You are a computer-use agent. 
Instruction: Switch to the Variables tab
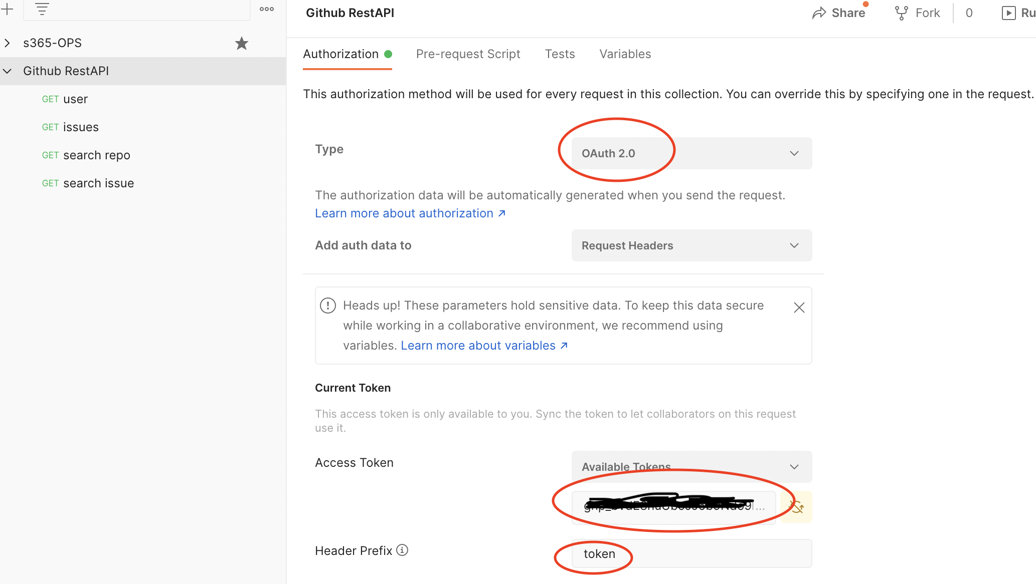coord(625,54)
